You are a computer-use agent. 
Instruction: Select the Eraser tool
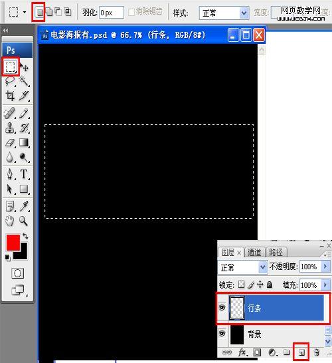tap(10, 142)
